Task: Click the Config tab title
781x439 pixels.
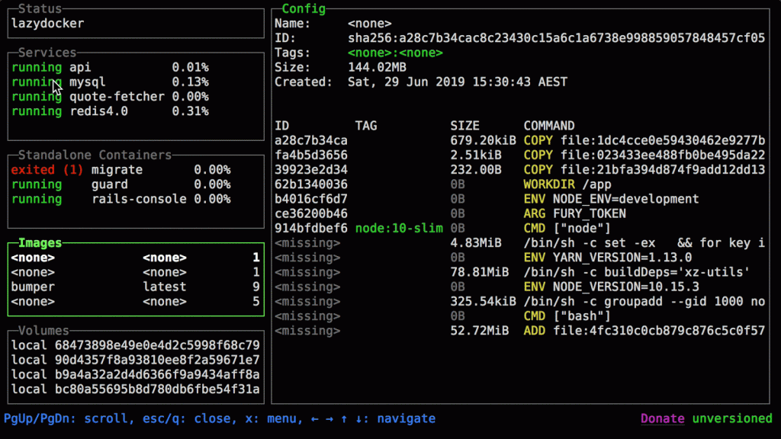Action: pos(304,8)
